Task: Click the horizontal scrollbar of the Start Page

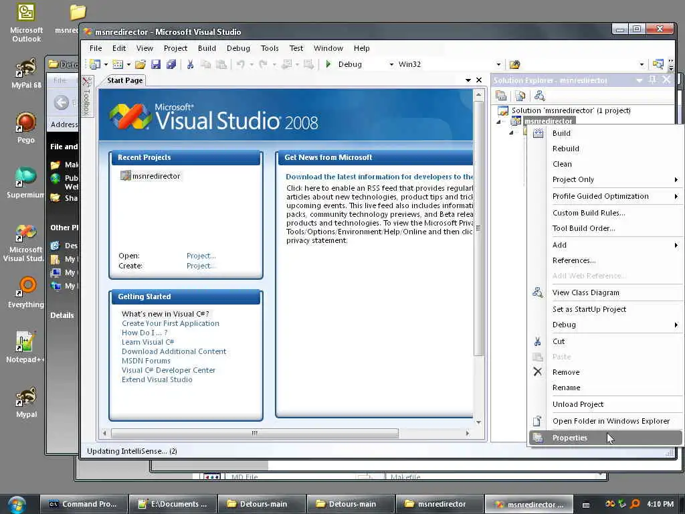Action: click(255, 433)
